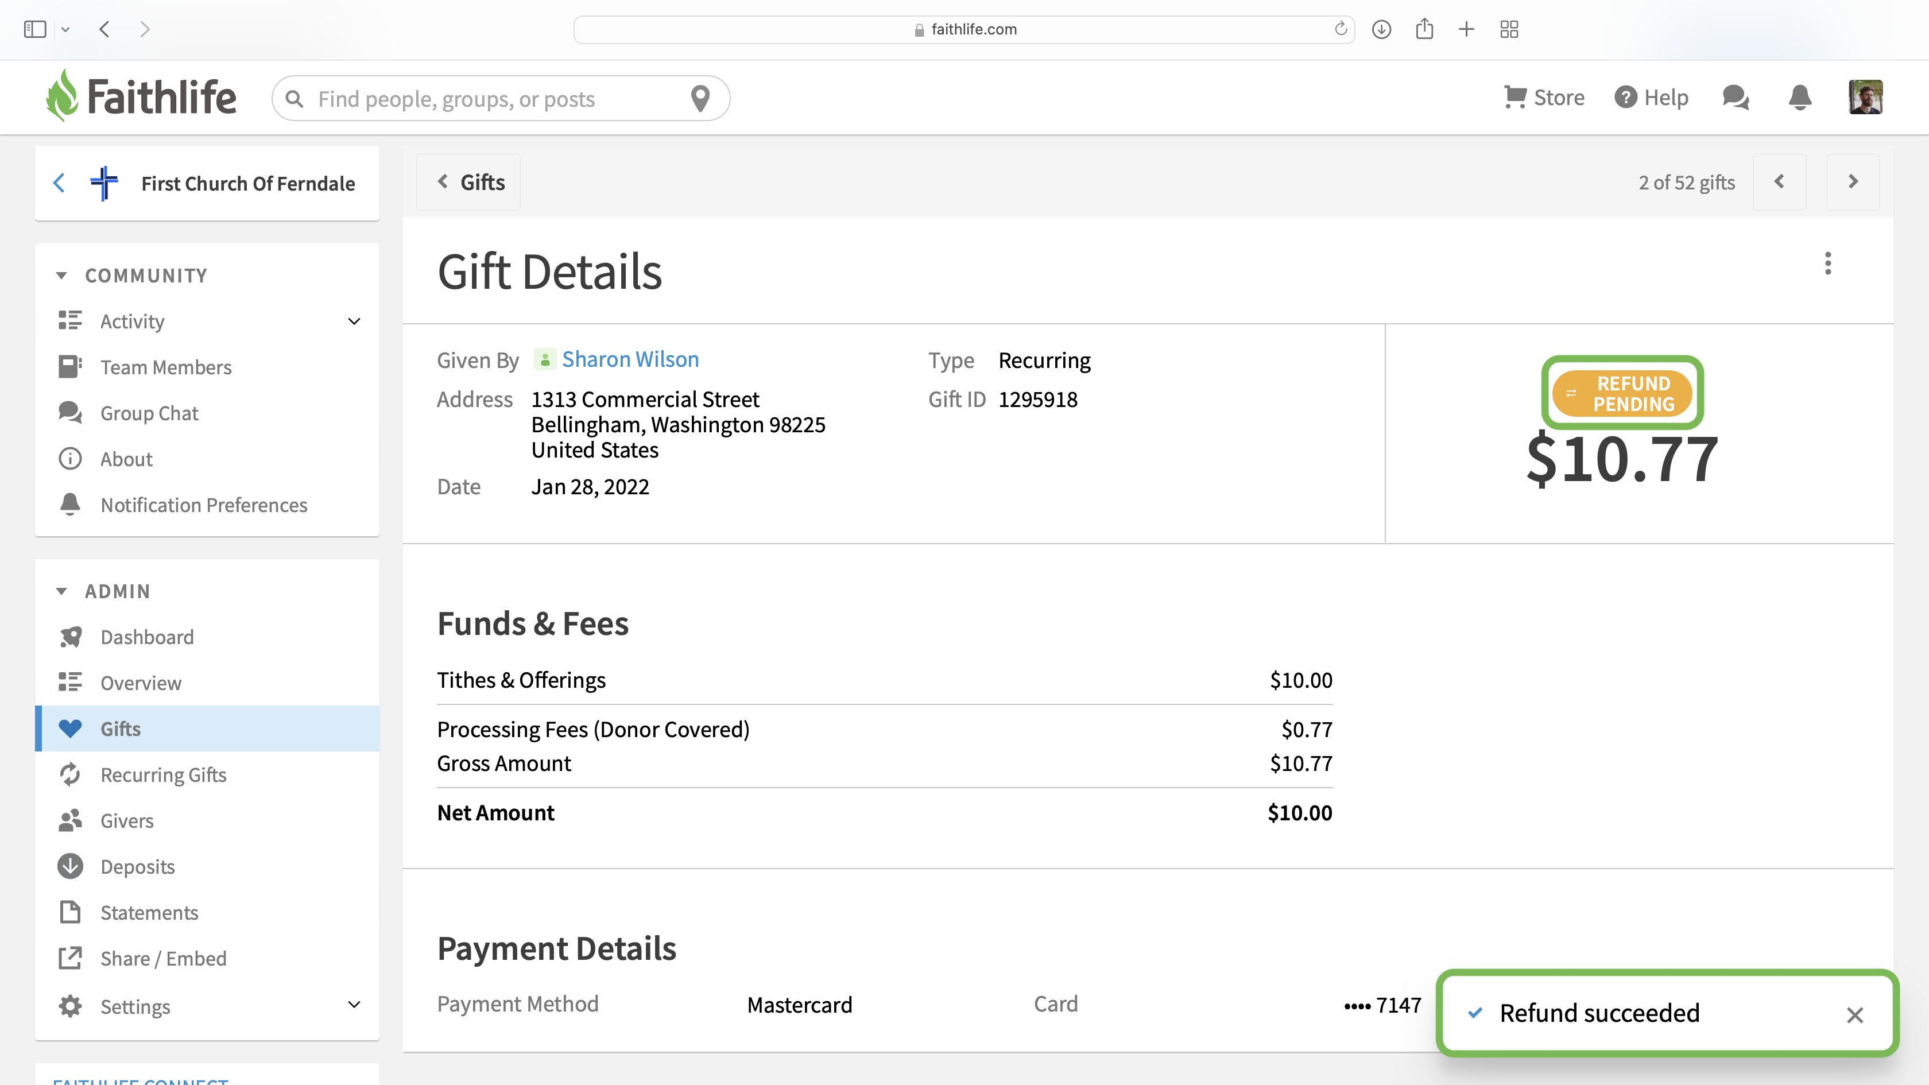Go to next gift arrow
This screenshot has height=1085, width=1929.
1852,182
